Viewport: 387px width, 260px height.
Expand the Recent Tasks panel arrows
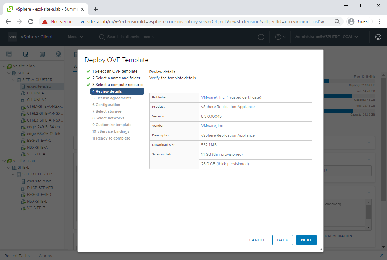coord(382,255)
